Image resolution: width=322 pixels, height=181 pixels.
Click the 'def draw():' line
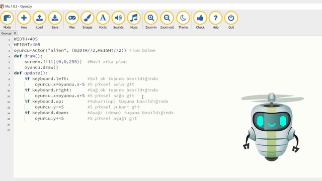(x=28, y=56)
